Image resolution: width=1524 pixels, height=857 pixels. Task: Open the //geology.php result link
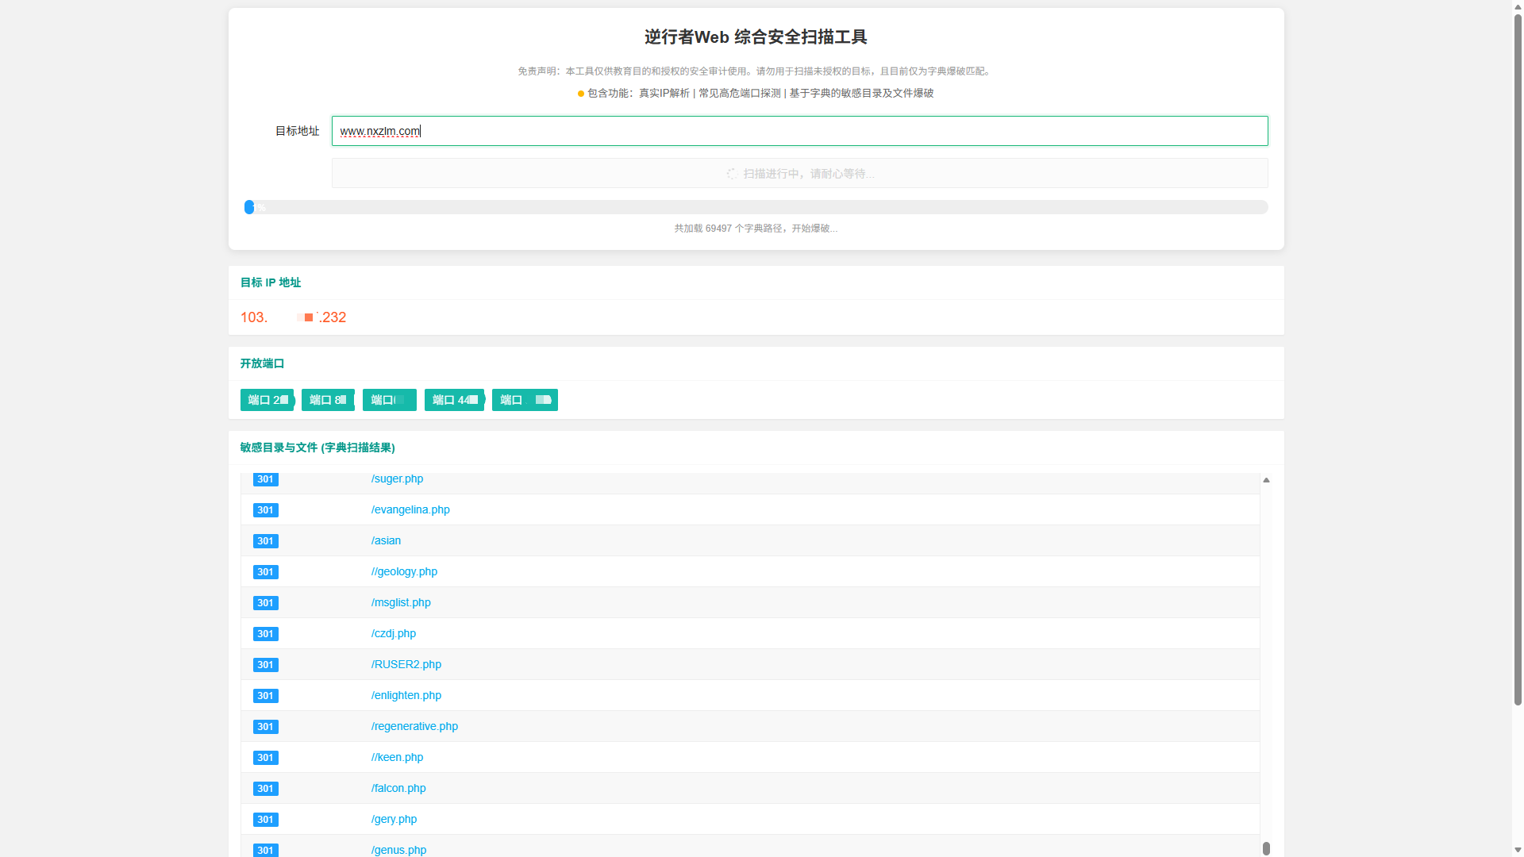pos(404,571)
